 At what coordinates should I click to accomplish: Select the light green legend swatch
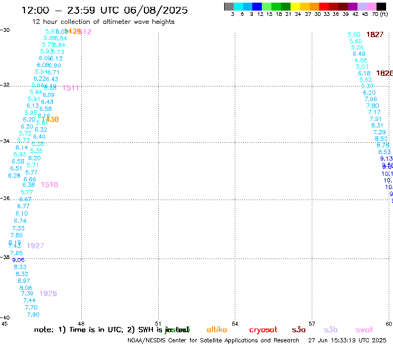pos(267,6)
